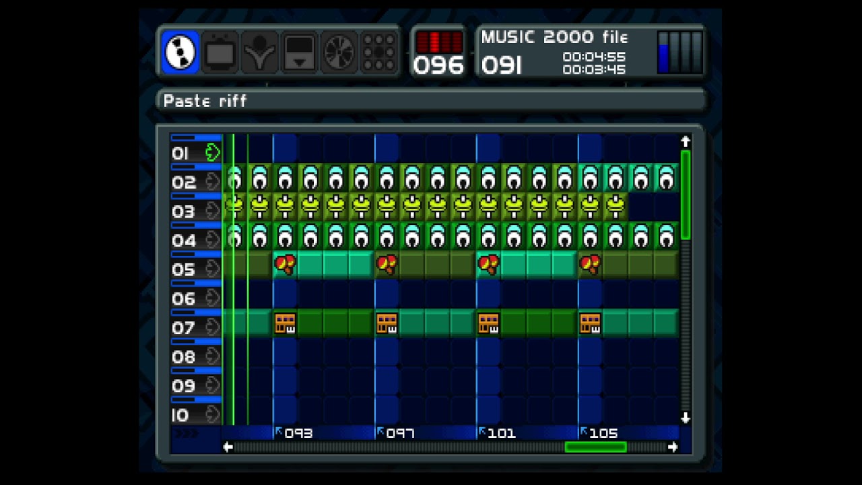The width and height of the screenshot is (862, 485).
Task: Click the "Paste riff" status text
Action: click(x=205, y=101)
